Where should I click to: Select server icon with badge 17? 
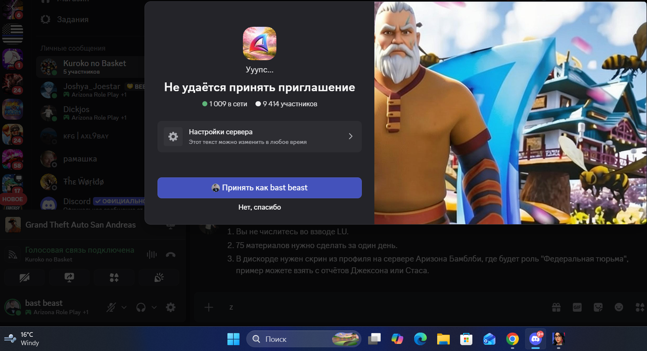(x=13, y=184)
